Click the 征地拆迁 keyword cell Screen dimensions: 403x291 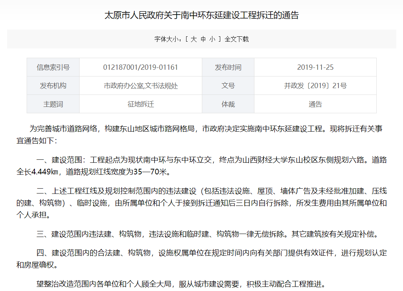[x=140, y=104]
